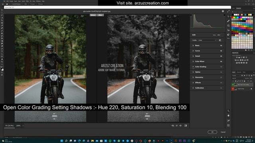Toggle visibility of Detail panel edits
This screenshot has height=143, width=255.
click(x=221, y=56)
